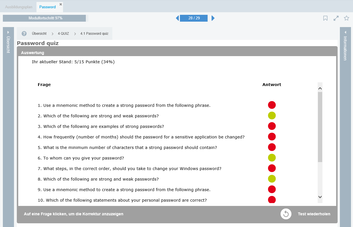Go to next page arrow

click(213, 18)
